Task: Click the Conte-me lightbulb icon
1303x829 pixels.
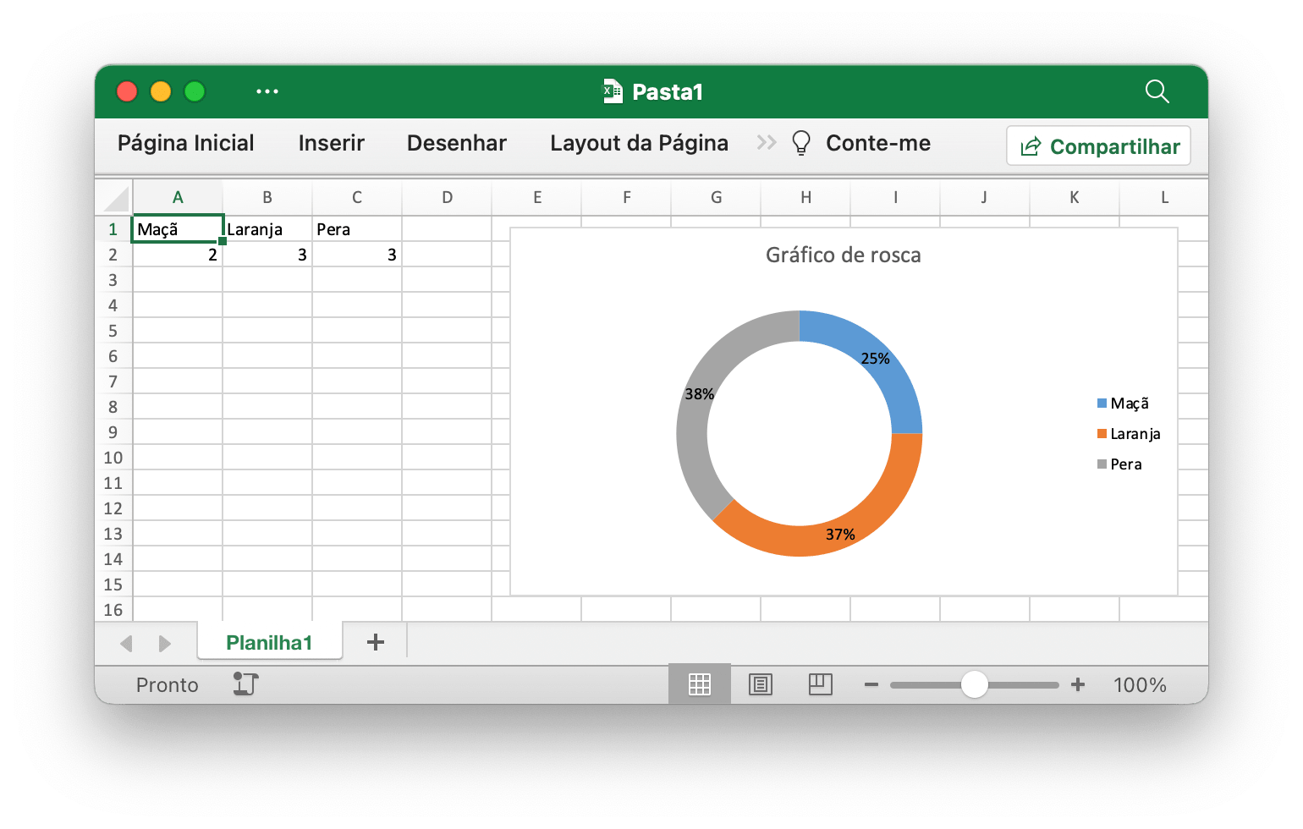Action: [x=800, y=143]
